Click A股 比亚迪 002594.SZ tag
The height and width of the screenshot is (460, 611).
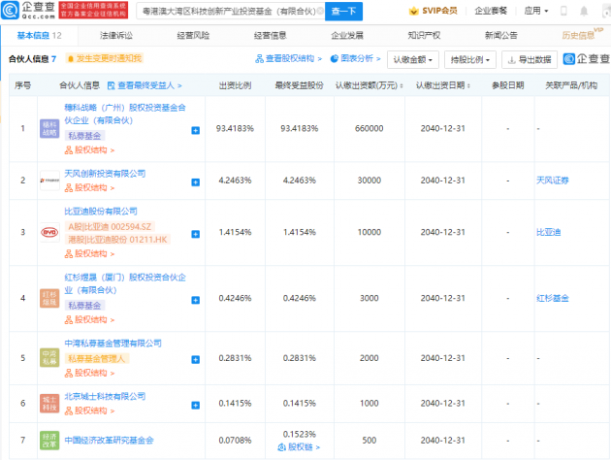[x=110, y=226]
